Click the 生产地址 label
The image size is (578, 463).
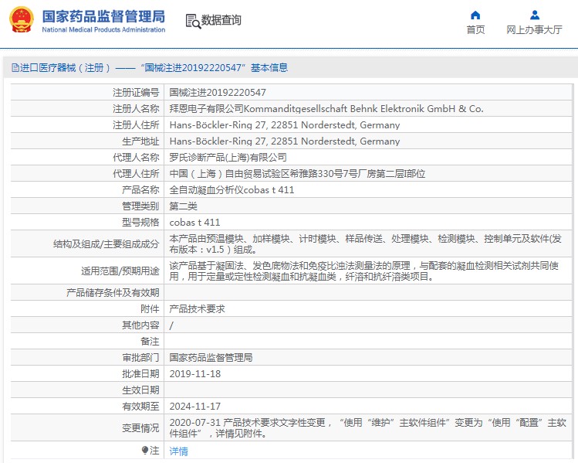pyautogui.click(x=140, y=141)
